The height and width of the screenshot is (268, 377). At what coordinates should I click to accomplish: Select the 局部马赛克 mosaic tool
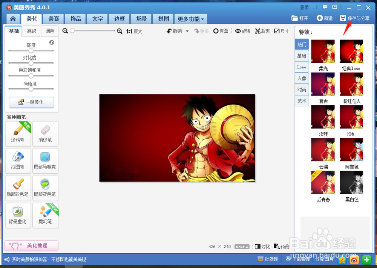[x=45, y=161]
